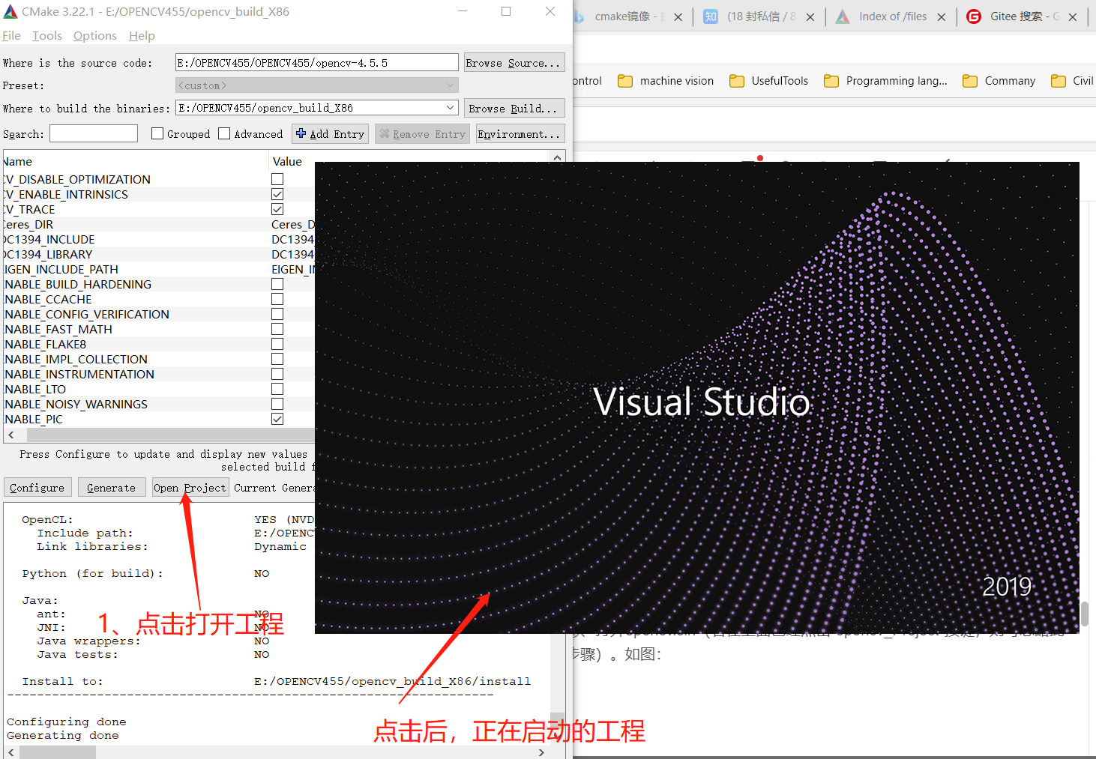The width and height of the screenshot is (1096, 759).
Task: Open the Tools menu
Action: pyautogui.click(x=46, y=35)
